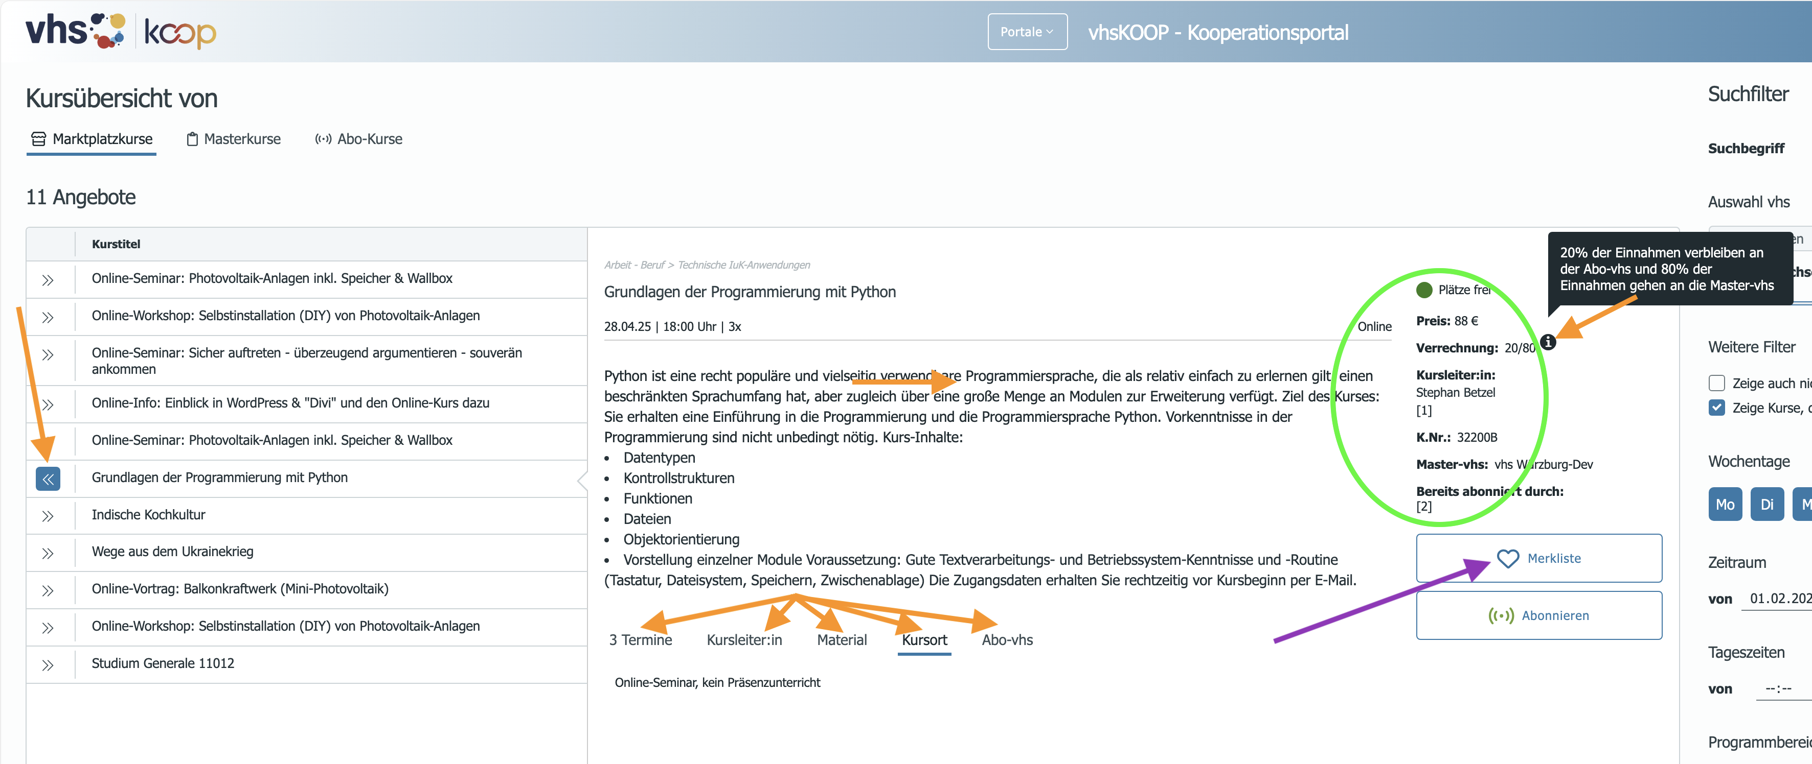Click the Marktplatzkurse shop icon

coord(39,139)
